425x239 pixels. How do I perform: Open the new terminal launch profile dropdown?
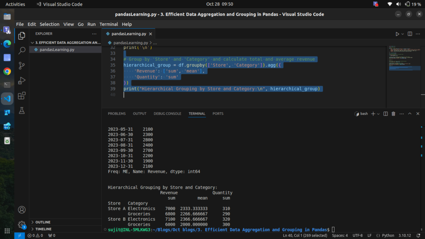379,114
